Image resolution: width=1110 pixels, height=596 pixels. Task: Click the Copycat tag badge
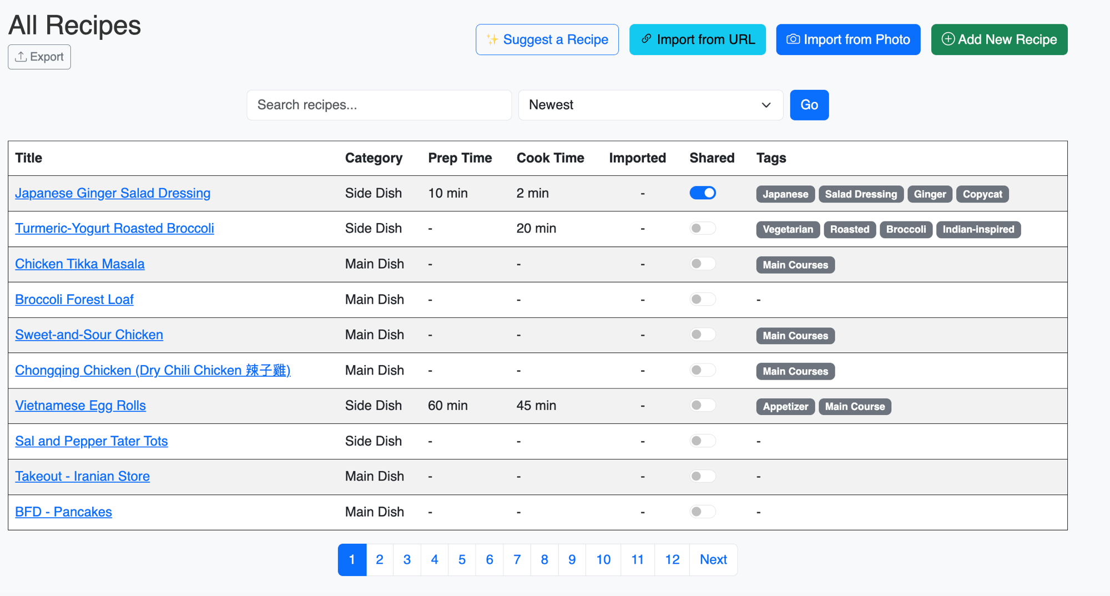click(982, 194)
